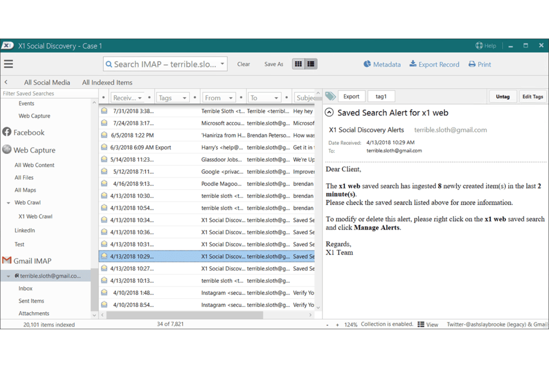
Task: Select Events saved search
Action: [26, 103]
